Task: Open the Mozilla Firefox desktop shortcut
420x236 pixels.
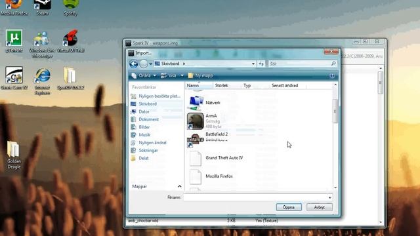Action: click(x=14, y=7)
